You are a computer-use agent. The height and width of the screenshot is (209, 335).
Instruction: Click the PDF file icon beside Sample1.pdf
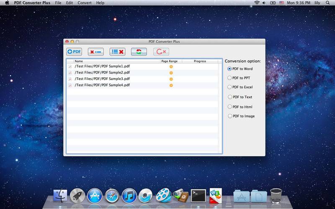tap(70, 66)
